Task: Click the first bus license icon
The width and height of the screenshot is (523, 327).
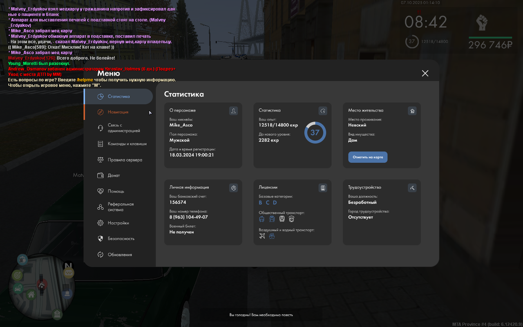Action: point(262,219)
